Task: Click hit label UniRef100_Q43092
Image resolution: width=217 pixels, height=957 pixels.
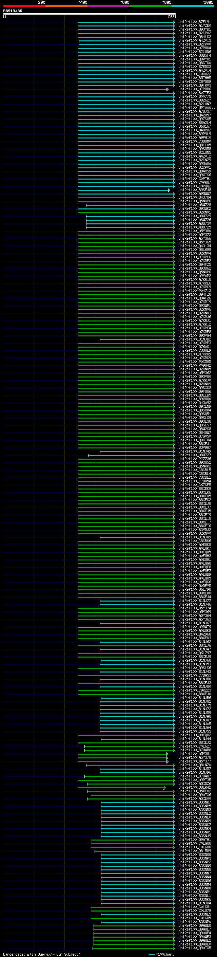Action: tap(195, 403)
